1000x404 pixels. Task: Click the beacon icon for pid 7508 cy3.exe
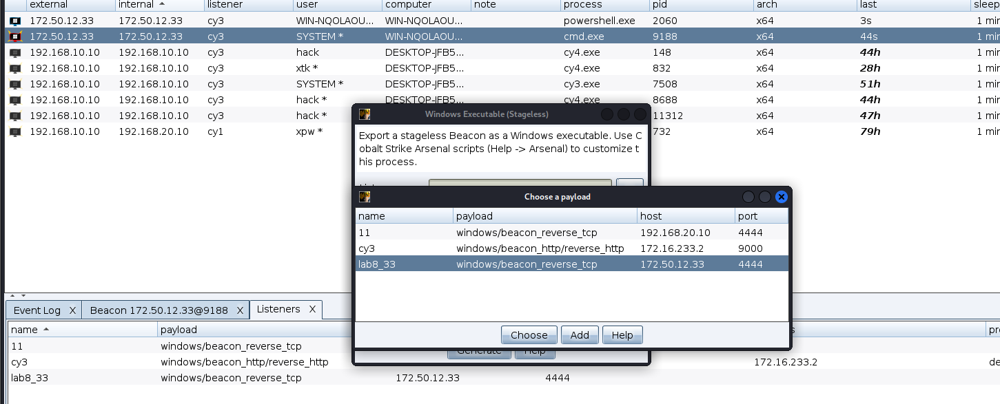click(x=15, y=84)
